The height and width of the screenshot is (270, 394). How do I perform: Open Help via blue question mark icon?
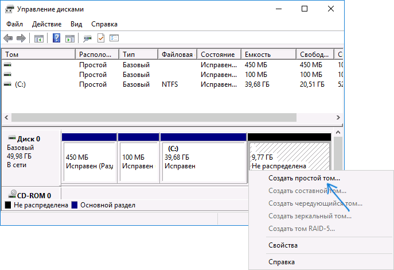pyautogui.click(x=57, y=38)
